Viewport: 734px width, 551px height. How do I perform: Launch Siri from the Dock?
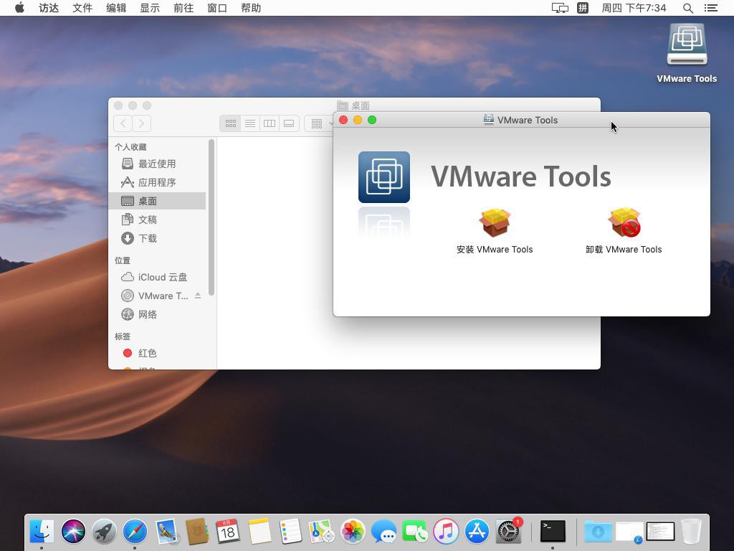coord(73,532)
